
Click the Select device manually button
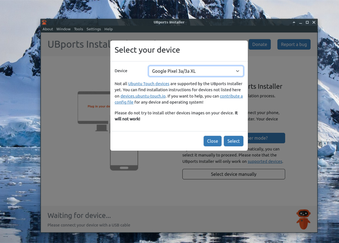(x=233, y=174)
